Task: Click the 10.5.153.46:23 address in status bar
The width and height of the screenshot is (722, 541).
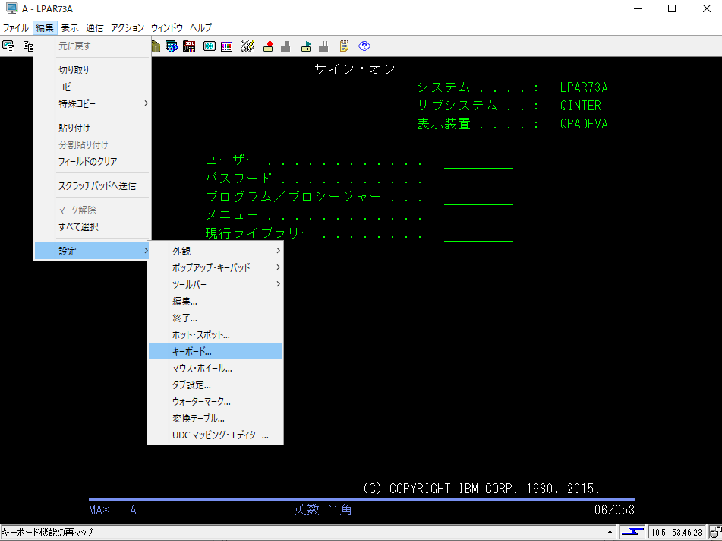Action: 676,532
